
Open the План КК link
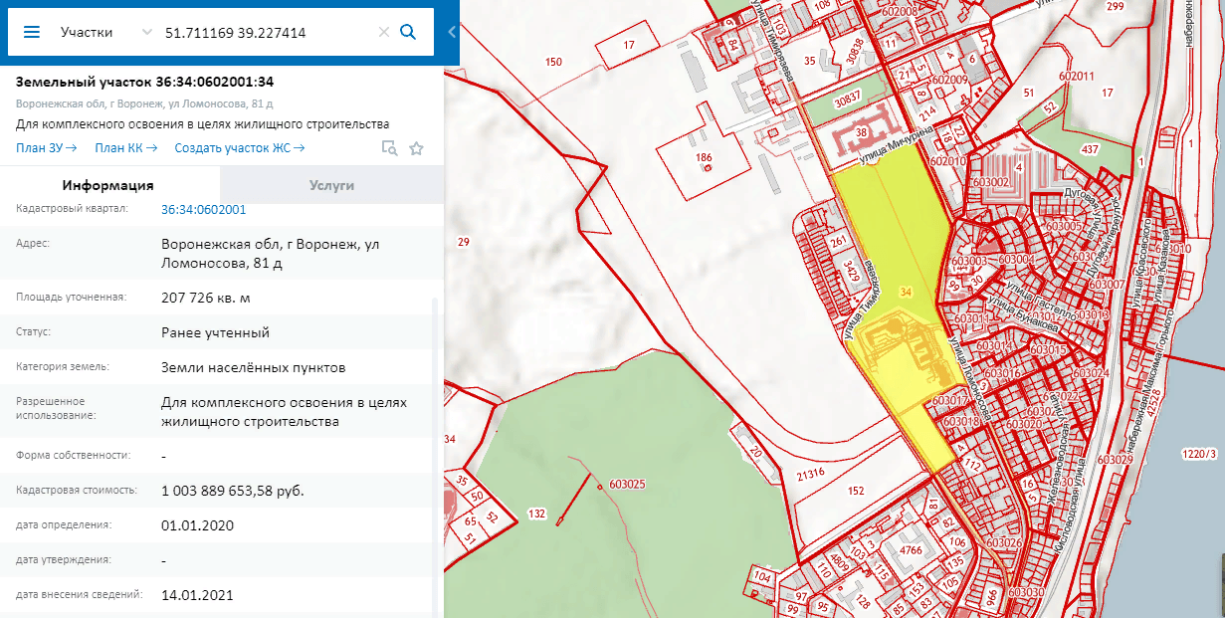coord(124,148)
